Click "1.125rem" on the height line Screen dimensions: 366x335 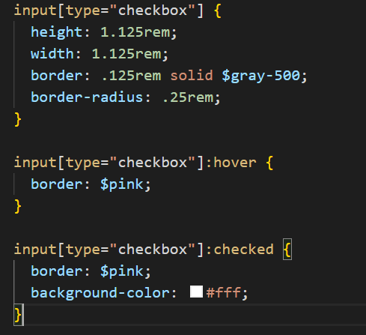(x=135, y=32)
